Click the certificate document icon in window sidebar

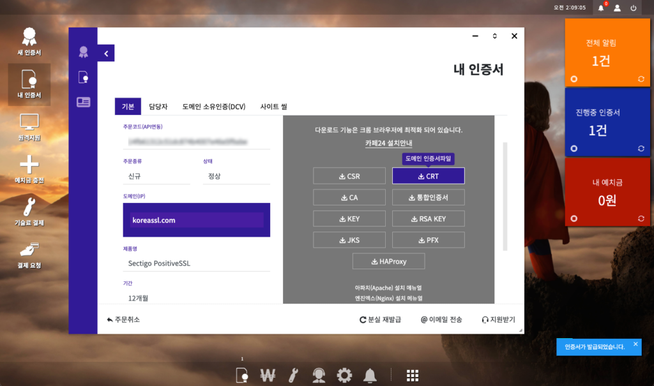click(x=84, y=77)
